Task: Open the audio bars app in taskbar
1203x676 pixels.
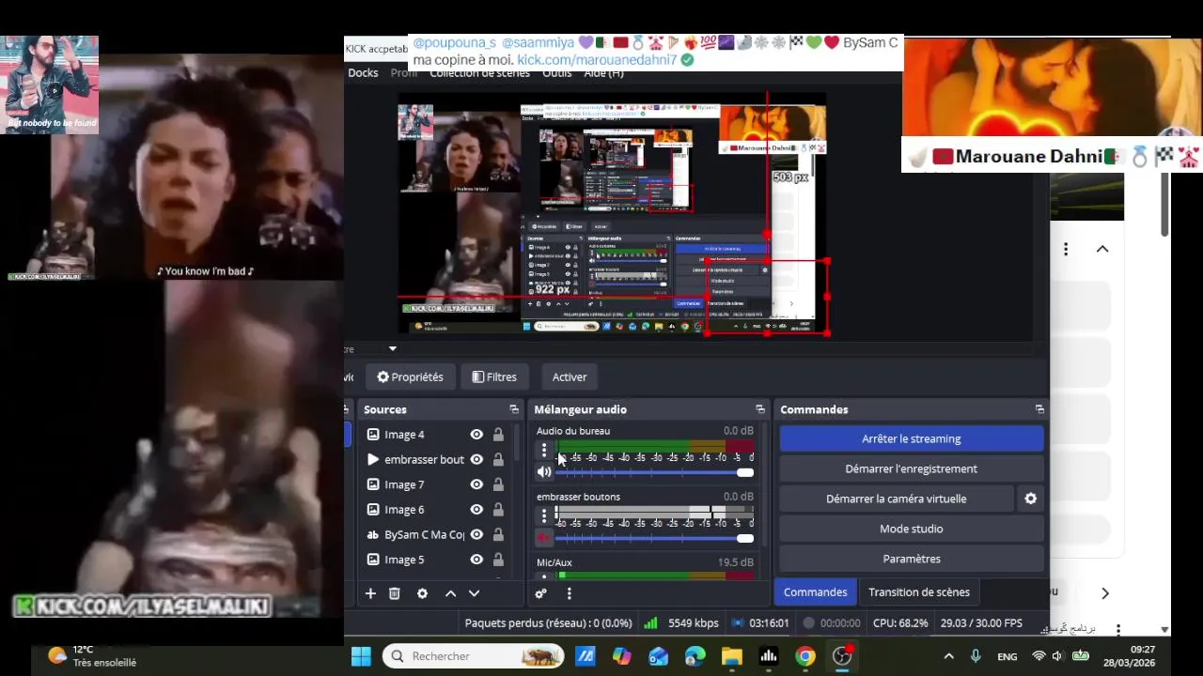Action: click(x=769, y=656)
